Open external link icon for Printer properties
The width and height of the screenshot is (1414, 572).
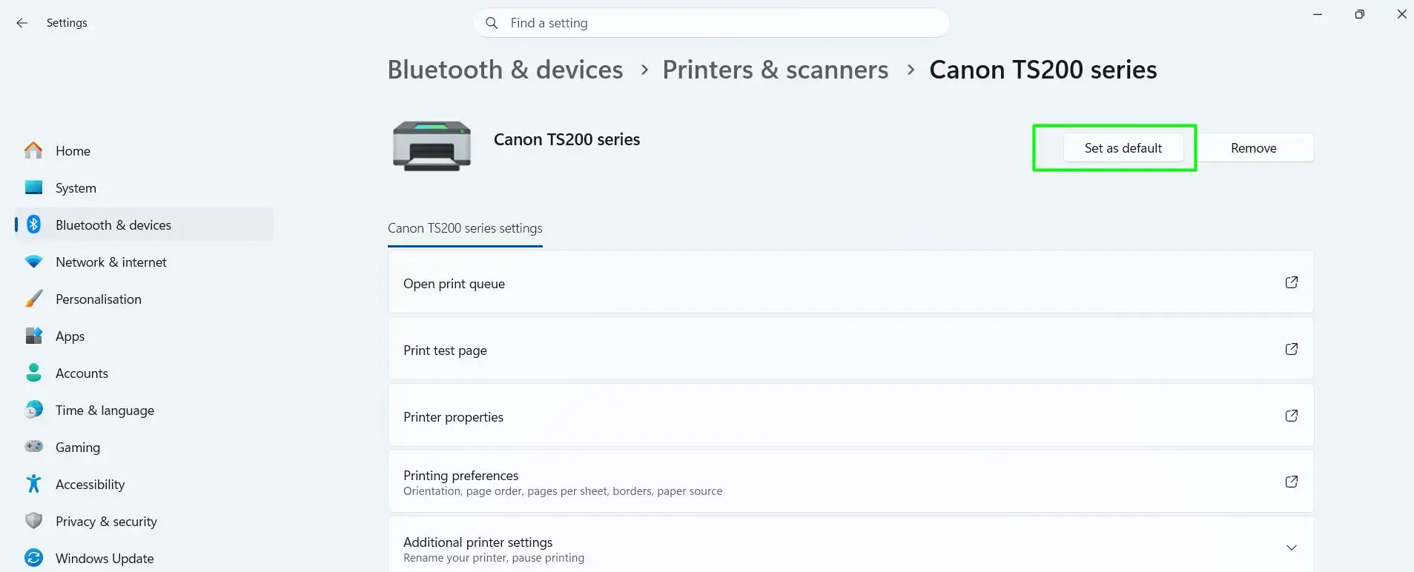coord(1291,416)
